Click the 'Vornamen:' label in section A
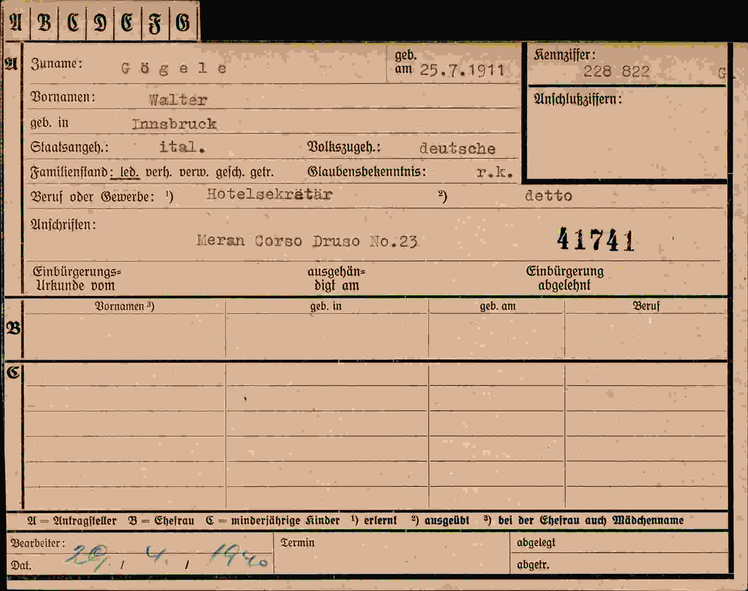This screenshot has width=748, height=591. tap(63, 97)
